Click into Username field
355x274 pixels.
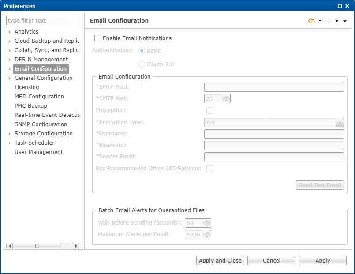click(274, 134)
